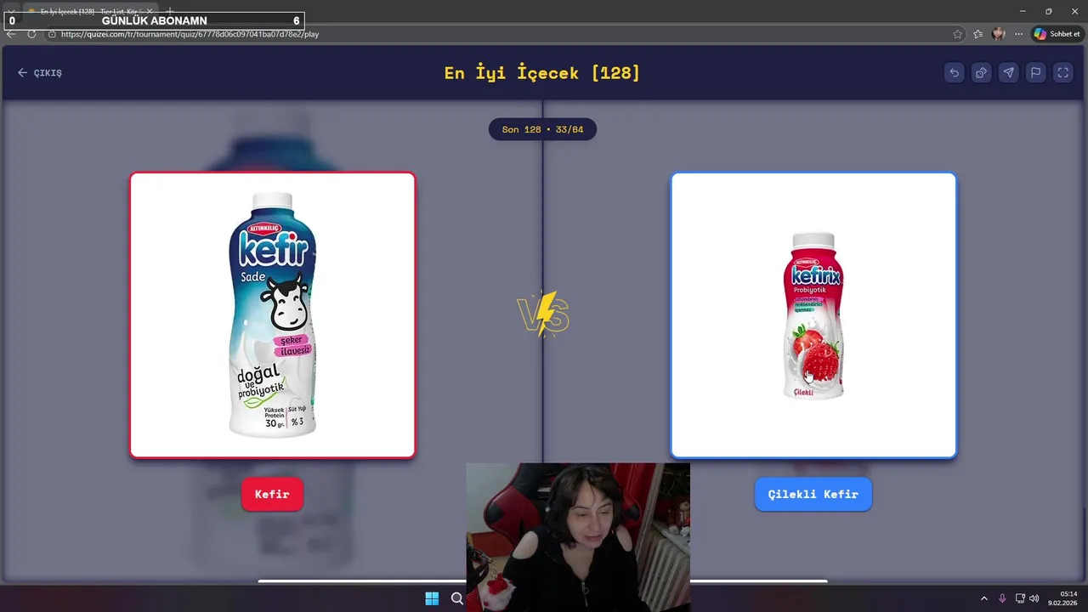Click the En İyi İçecek [128] title
1088x612 pixels.
(542, 73)
